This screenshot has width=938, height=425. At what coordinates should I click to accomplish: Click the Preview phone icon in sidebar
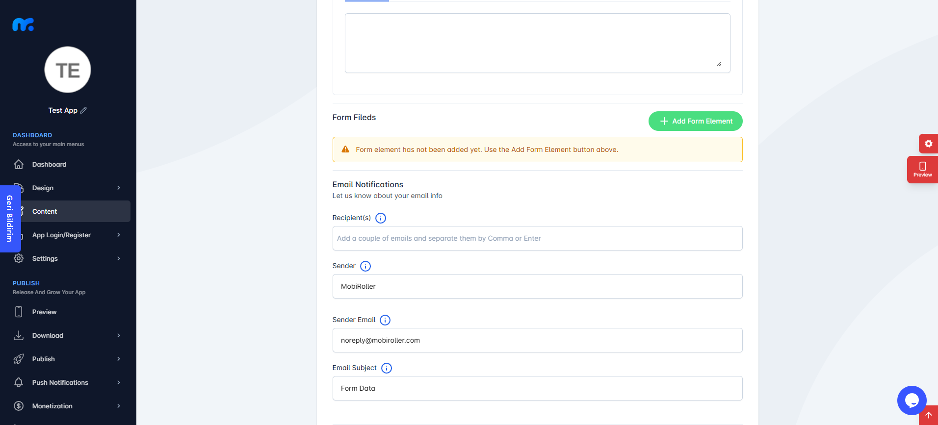(19, 312)
